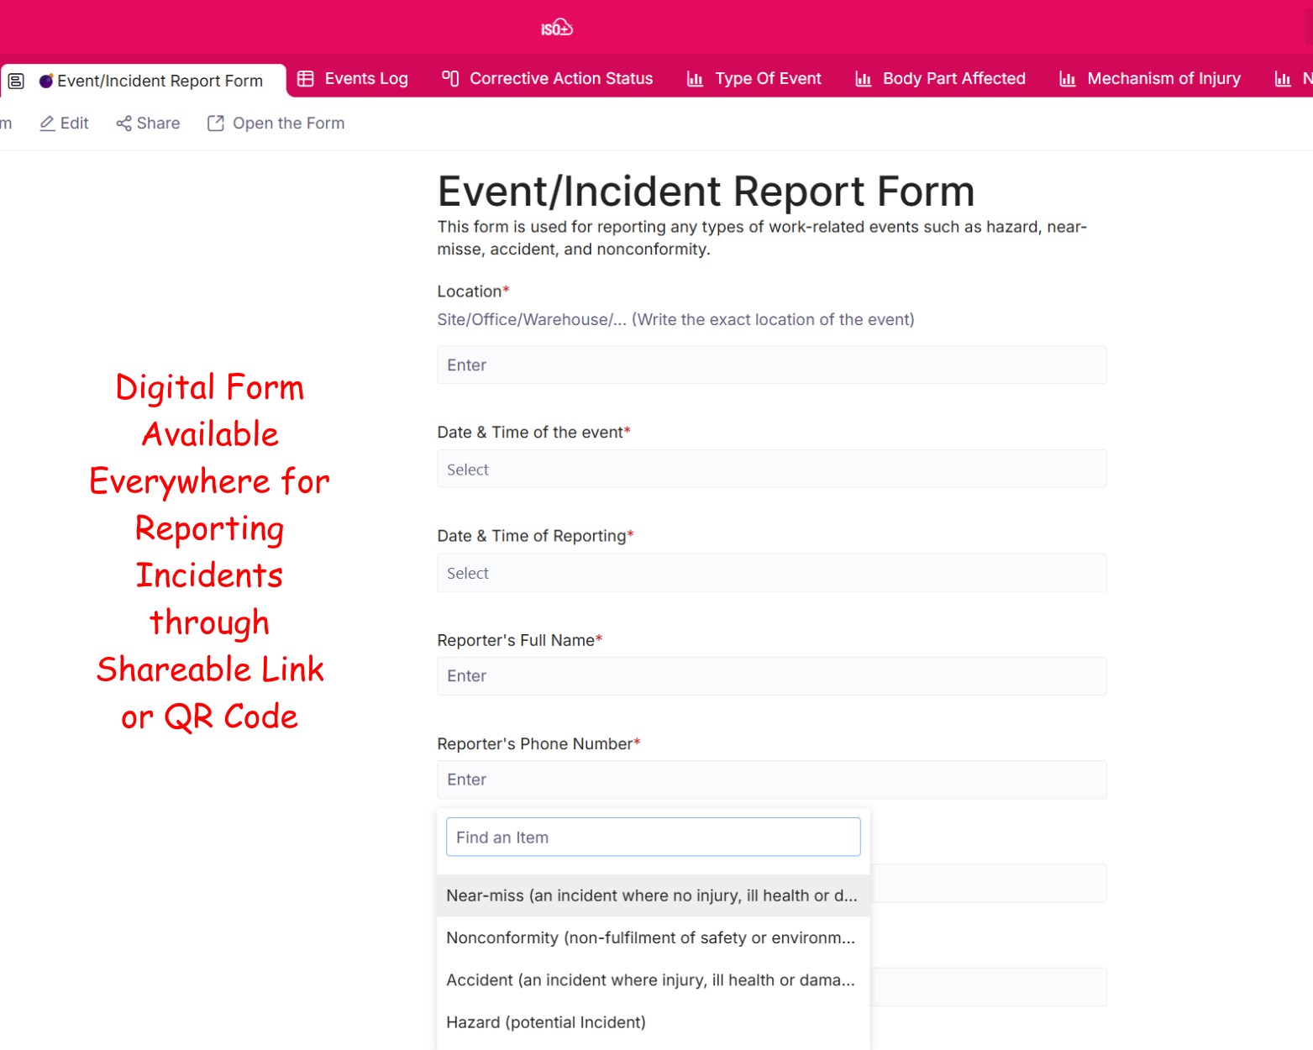Click the pencil Edit icon
Screen dimensions: 1313x1050
click(x=47, y=123)
